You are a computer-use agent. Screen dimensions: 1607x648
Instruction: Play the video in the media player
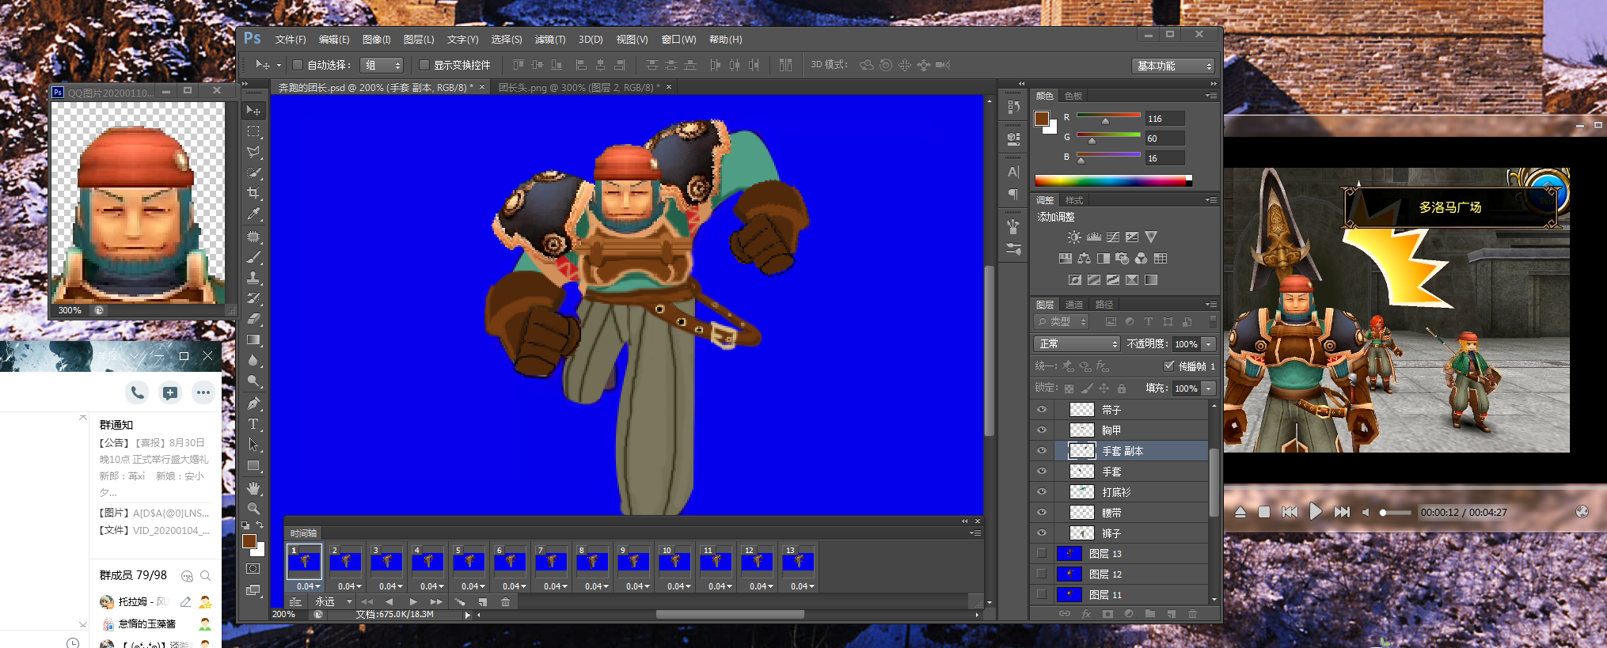(x=1315, y=512)
